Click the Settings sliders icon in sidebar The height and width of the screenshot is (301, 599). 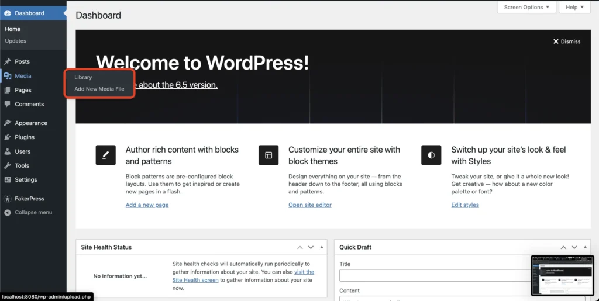coord(8,180)
